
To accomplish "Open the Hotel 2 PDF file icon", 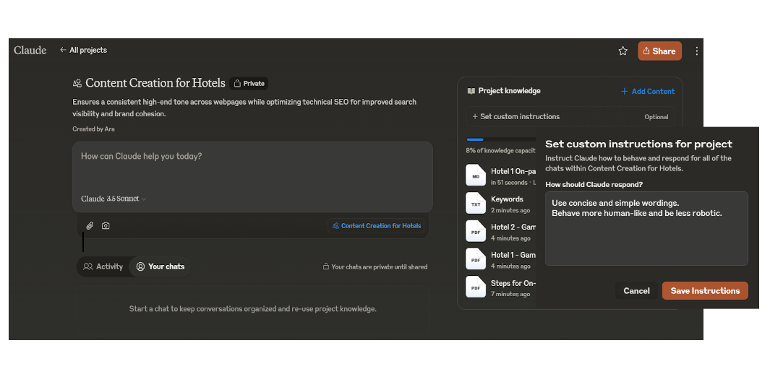I will pos(475,232).
